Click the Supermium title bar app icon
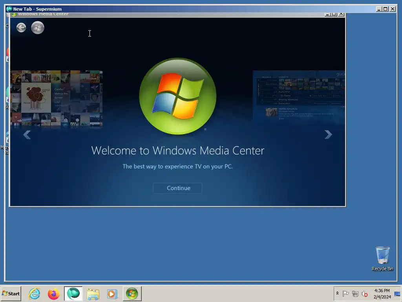Viewport: 402px width, 302px height. tap(9, 9)
